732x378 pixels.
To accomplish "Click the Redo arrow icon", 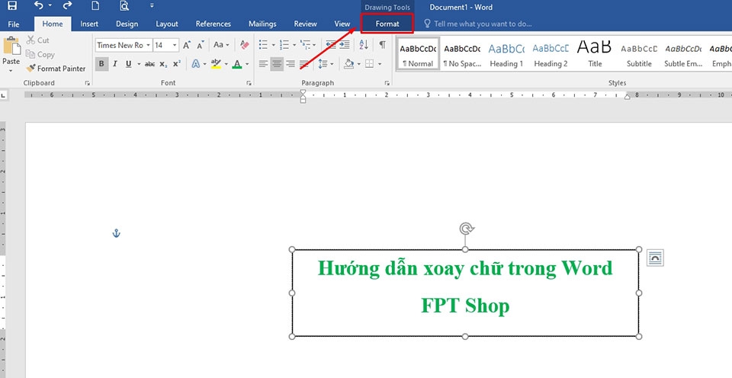I will (x=67, y=6).
